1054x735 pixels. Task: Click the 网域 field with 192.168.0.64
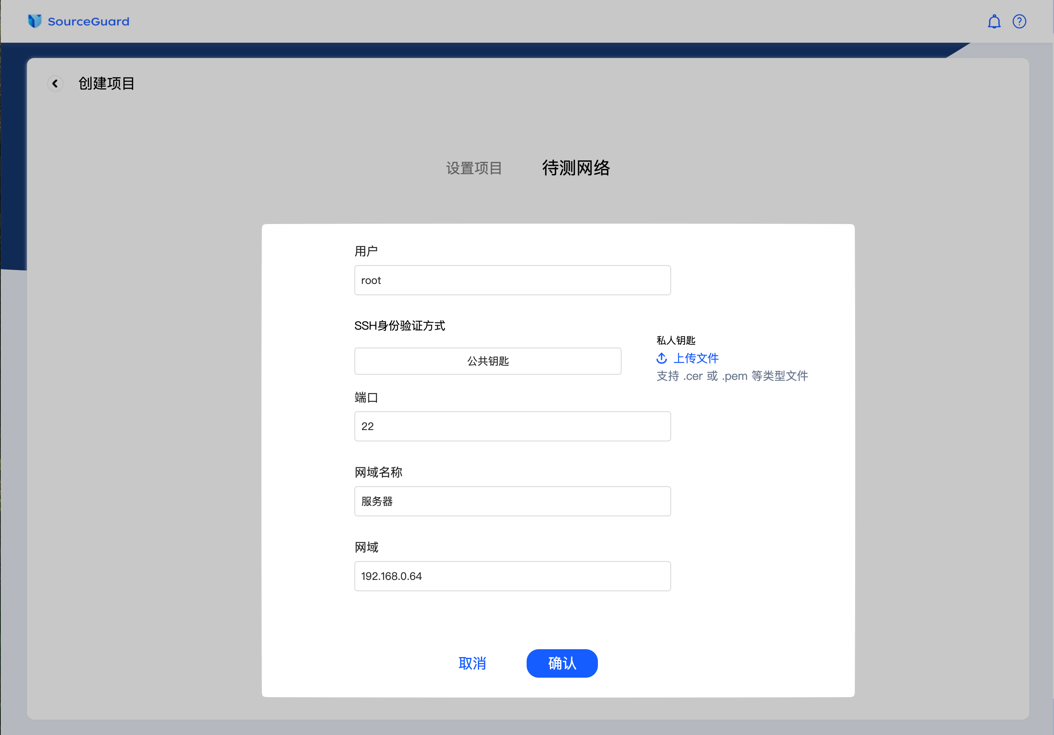click(512, 576)
